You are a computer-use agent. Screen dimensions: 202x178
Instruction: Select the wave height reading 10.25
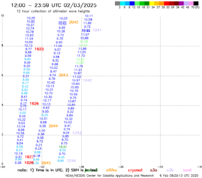pos(31,18)
